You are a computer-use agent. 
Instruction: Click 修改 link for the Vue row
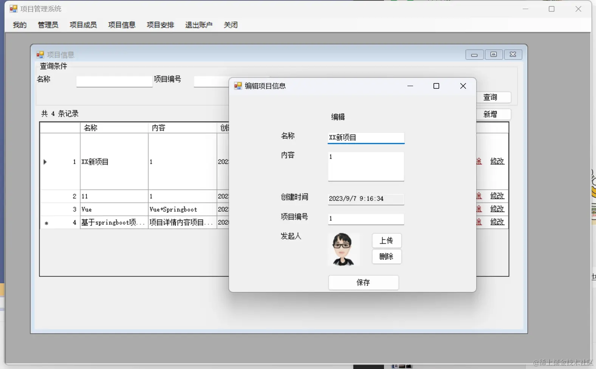(497, 208)
